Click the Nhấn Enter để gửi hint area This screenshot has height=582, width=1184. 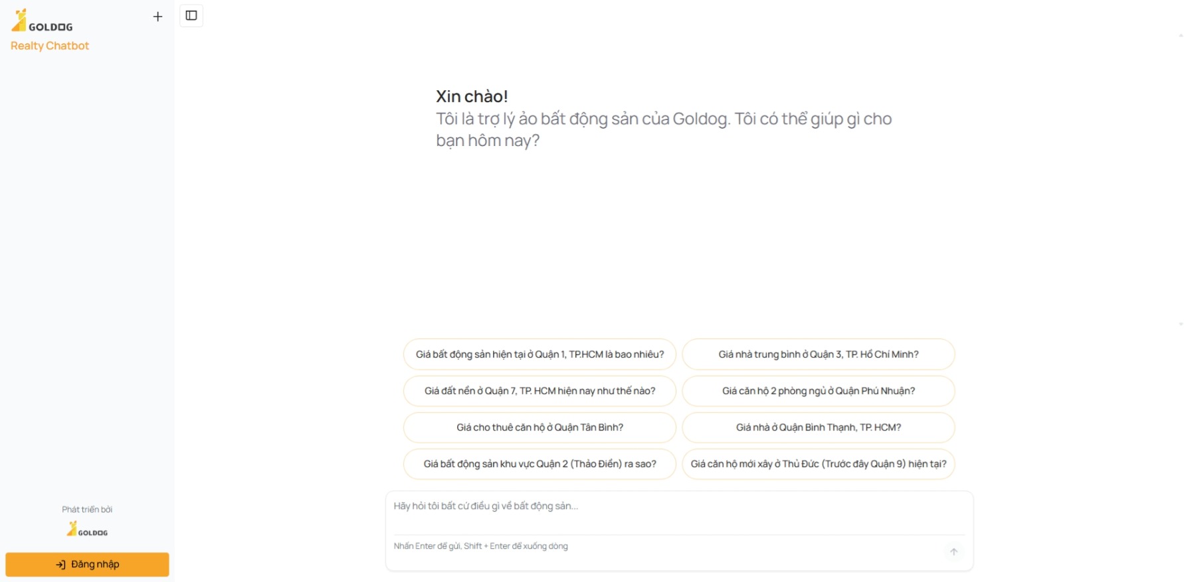click(x=481, y=546)
